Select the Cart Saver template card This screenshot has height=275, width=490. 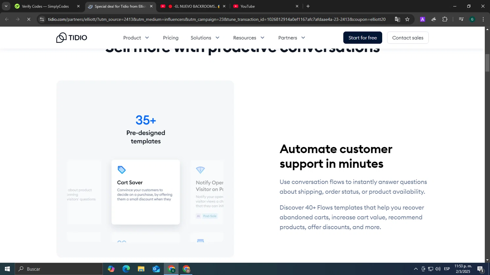[146, 192]
